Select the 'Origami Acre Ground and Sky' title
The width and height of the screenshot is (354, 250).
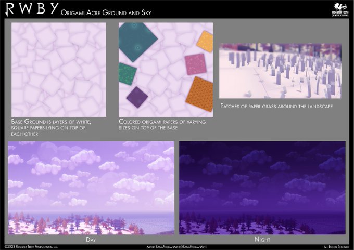coord(106,12)
